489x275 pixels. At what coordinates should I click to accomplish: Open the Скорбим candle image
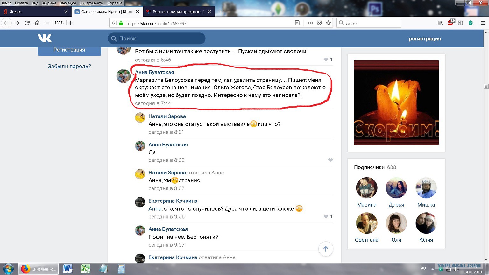click(396, 102)
